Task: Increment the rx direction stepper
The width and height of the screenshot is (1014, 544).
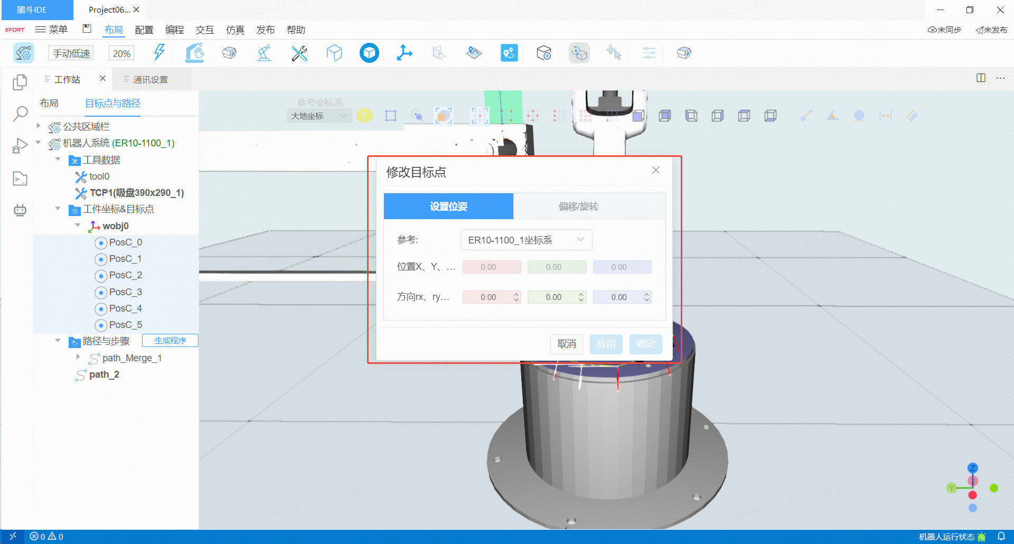Action: (516, 294)
